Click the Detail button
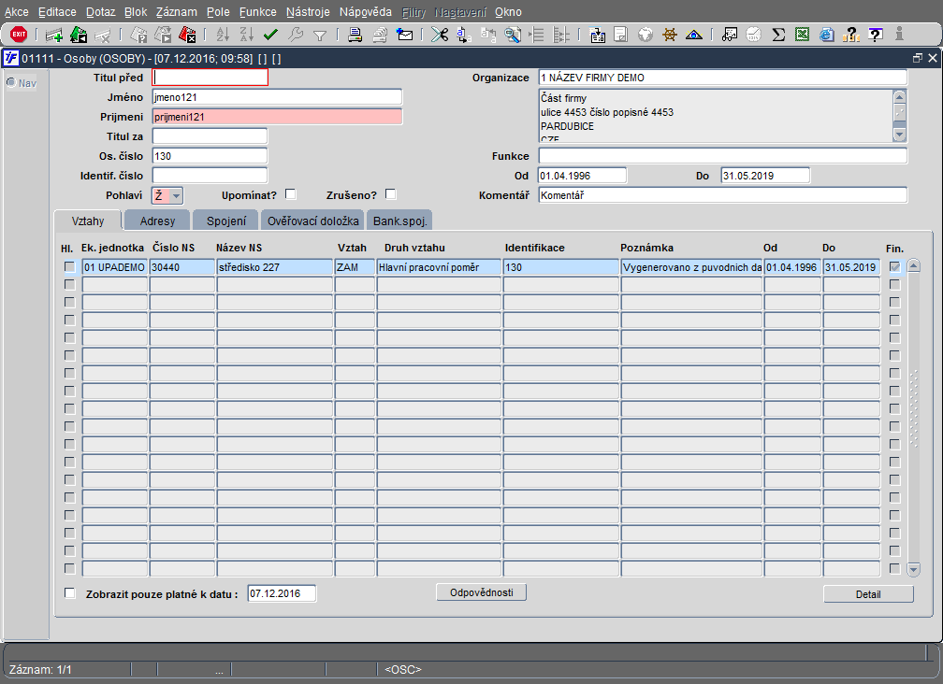 pos(868,594)
